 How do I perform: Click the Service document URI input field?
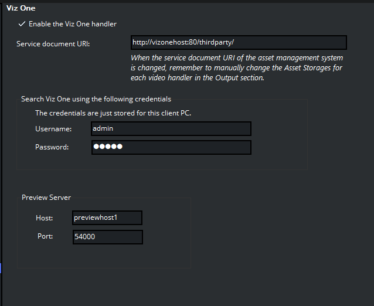point(239,43)
